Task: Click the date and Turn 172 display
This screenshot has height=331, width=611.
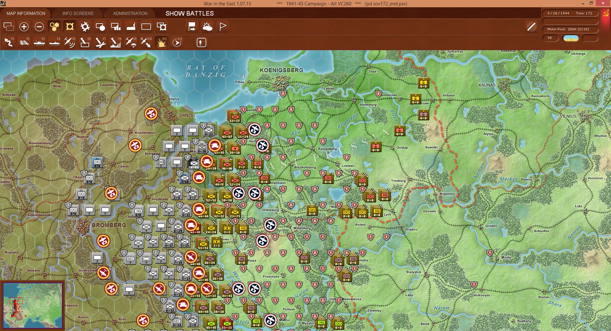Action: [570, 13]
